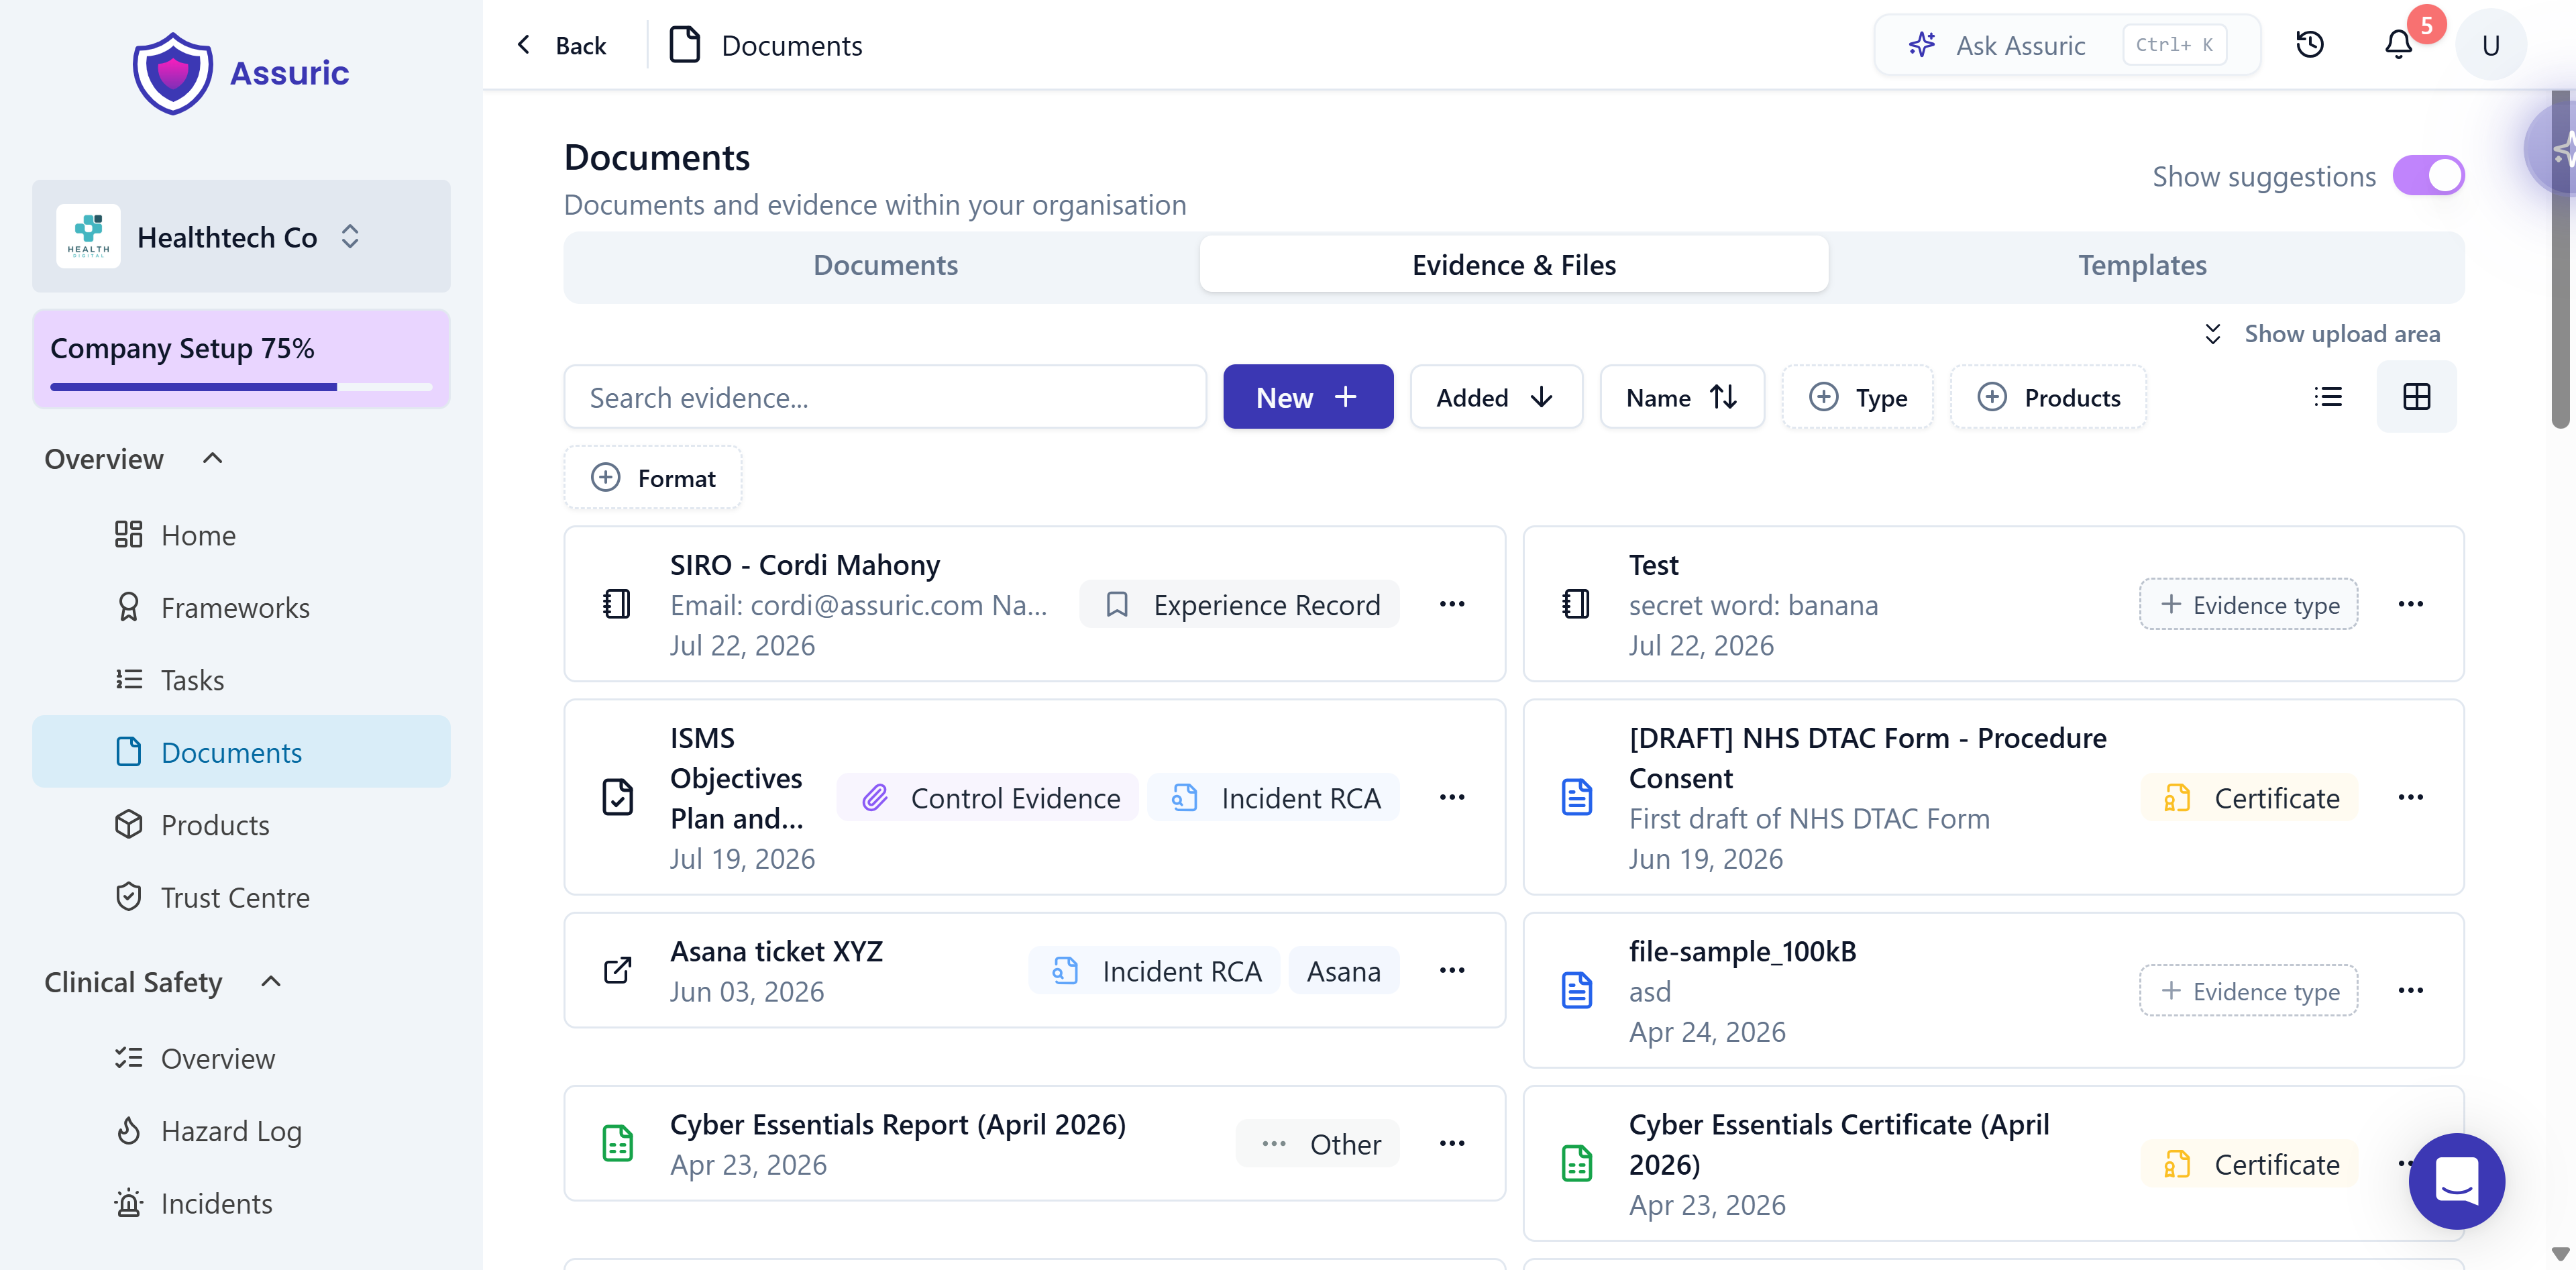Toggle the Show suggestions switch
2576x1270 pixels.
pyautogui.click(x=2428, y=176)
